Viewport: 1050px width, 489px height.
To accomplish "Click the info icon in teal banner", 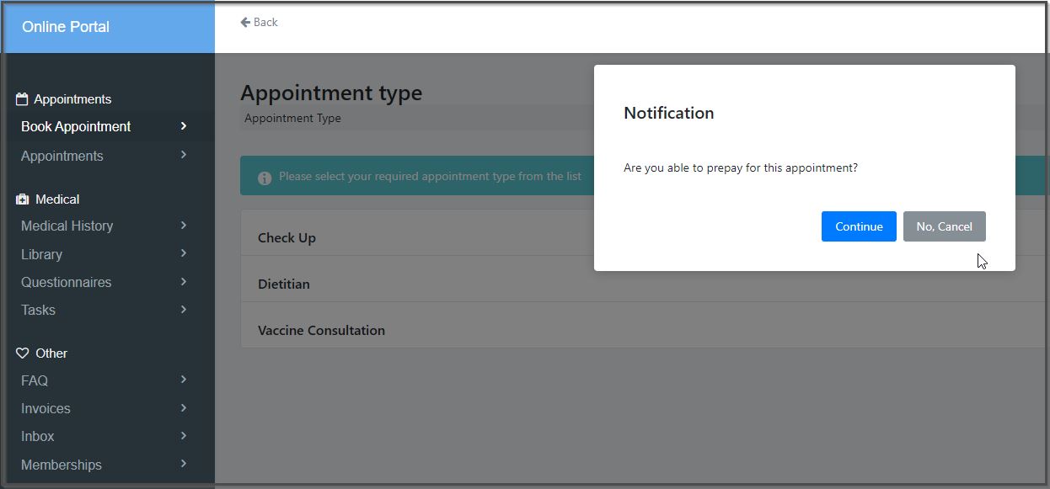I will coord(265,178).
